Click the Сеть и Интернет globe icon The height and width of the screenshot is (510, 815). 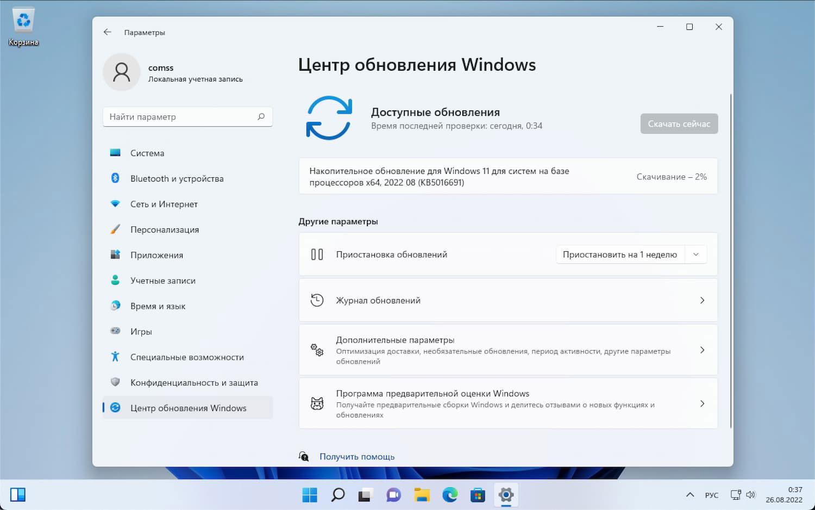tap(115, 204)
